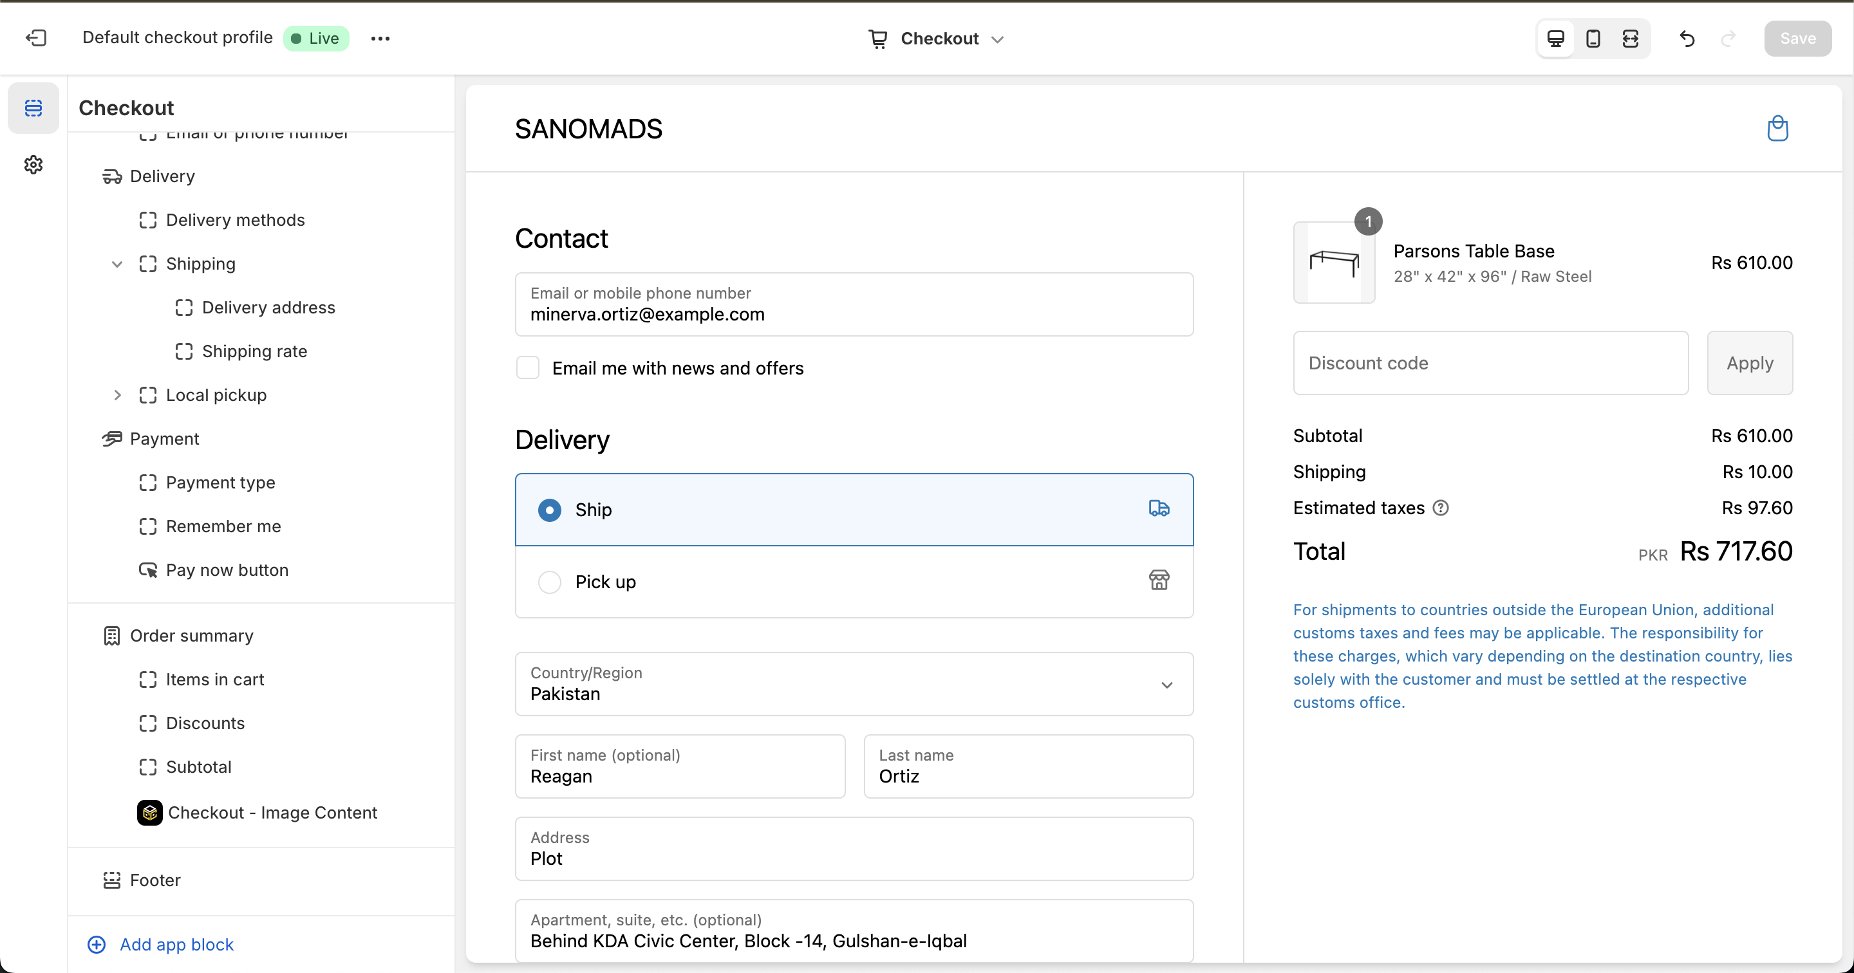
Task: Select Shipping rate in the sidebar
Action: [255, 351]
